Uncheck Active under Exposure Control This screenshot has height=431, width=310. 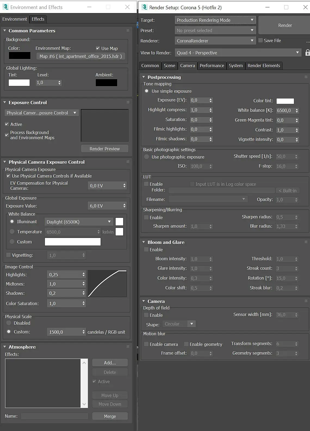click(x=7, y=124)
